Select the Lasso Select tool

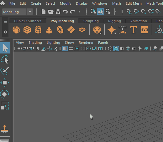[x=5, y=59]
